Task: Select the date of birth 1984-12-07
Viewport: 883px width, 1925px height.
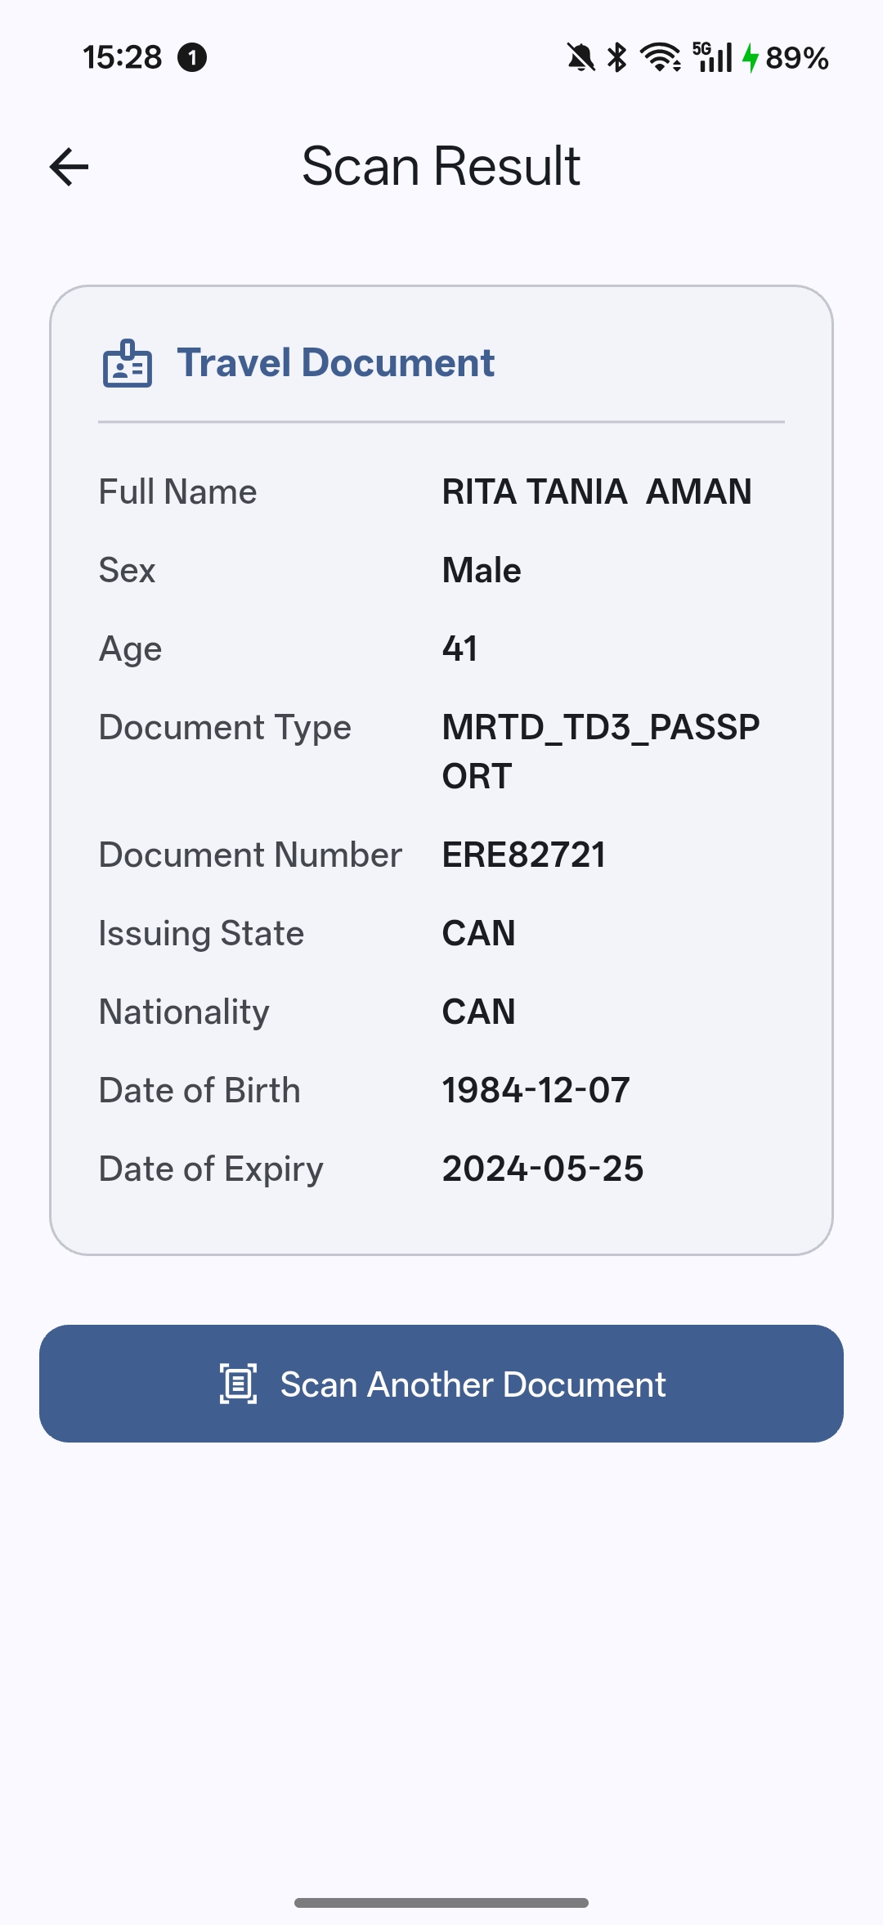Action: point(536,1090)
